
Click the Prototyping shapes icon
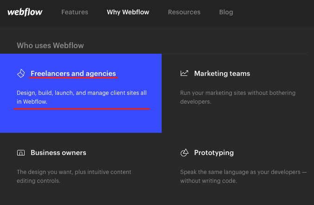point(184,153)
